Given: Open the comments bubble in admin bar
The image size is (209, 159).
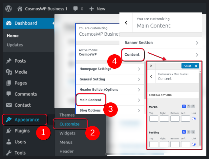Looking at the screenshot, I should coord(75,9).
